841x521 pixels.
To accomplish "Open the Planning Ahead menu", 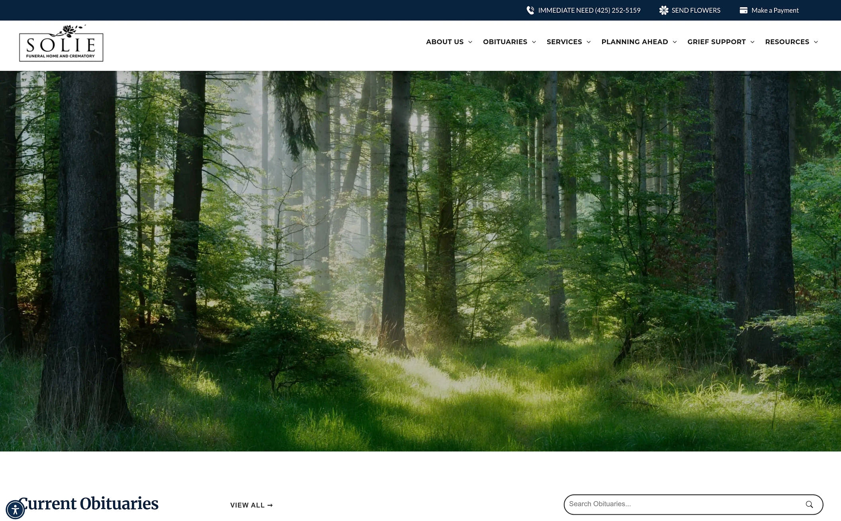I will coord(634,42).
